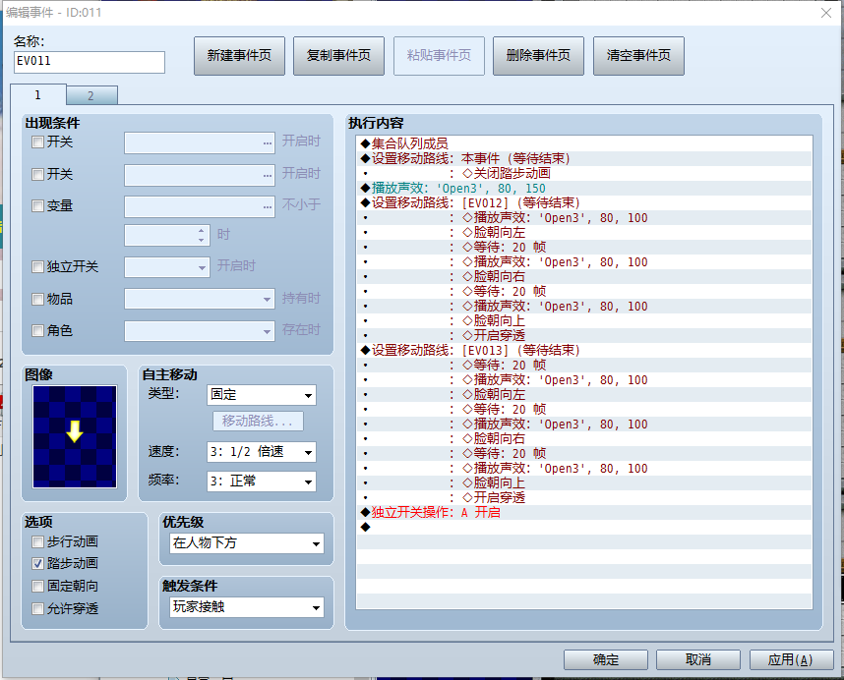Select the empty last command line diamond
Image resolution: width=844 pixels, height=680 pixels.
point(584,527)
